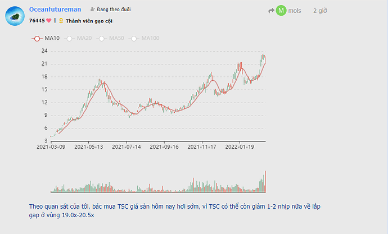Viewport: 388px width, 234px height.
Task: Open the mols user link
Action: [x=295, y=11]
